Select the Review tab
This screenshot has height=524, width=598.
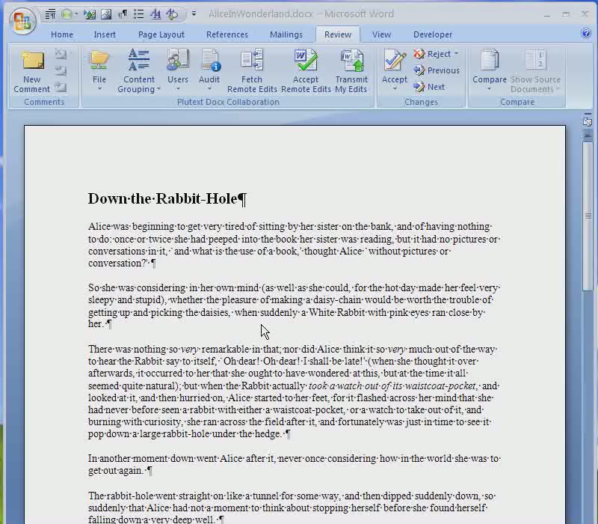[338, 34]
